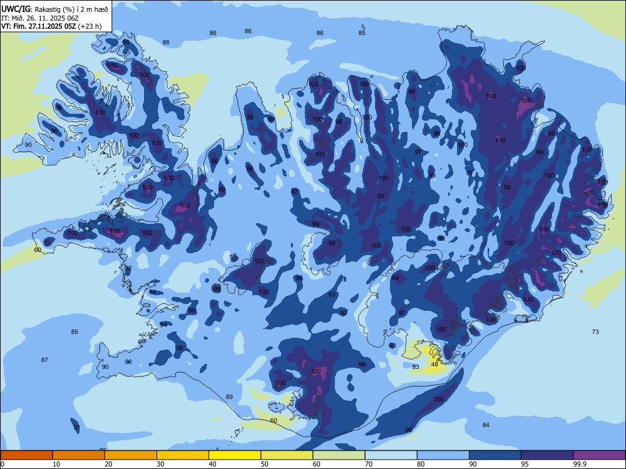Click the 'VT: Fim. 27.11.2025 05Z (+23 h)' line
This screenshot has width=626, height=469.
click(x=51, y=26)
